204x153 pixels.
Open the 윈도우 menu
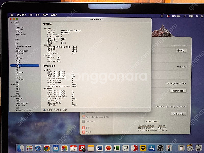click(x=45, y=15)
